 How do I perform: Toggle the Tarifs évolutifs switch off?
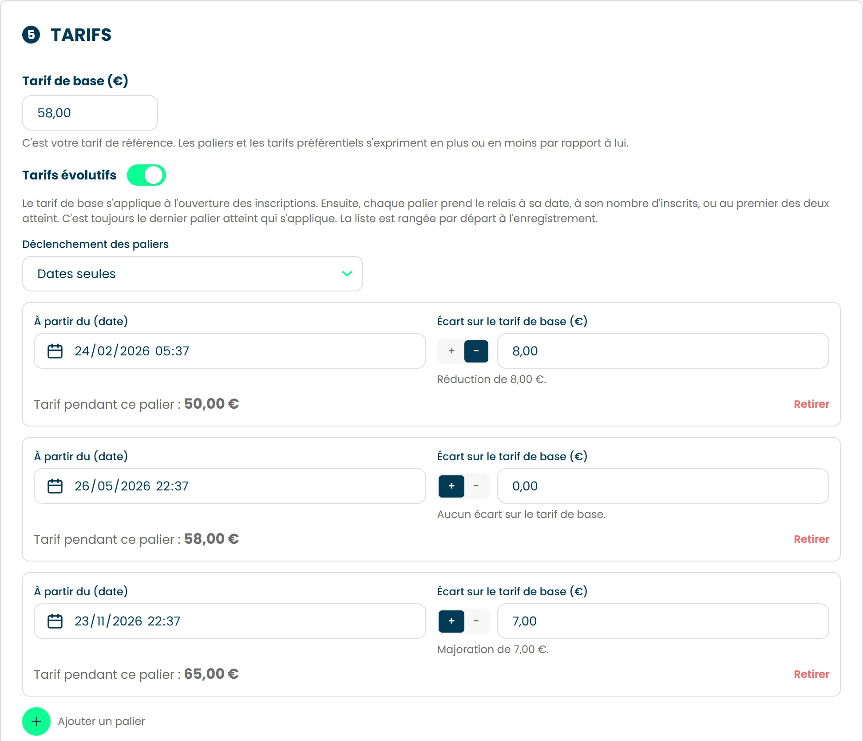(x=146, y=175)
